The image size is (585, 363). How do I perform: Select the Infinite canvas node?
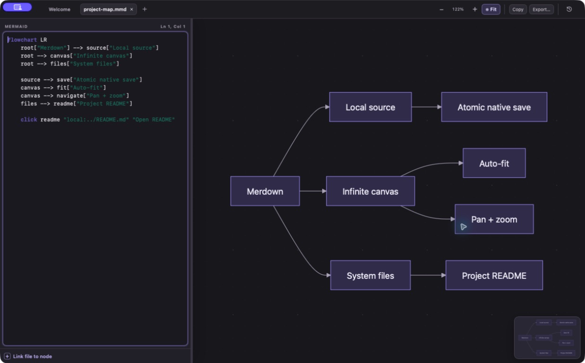370,191
